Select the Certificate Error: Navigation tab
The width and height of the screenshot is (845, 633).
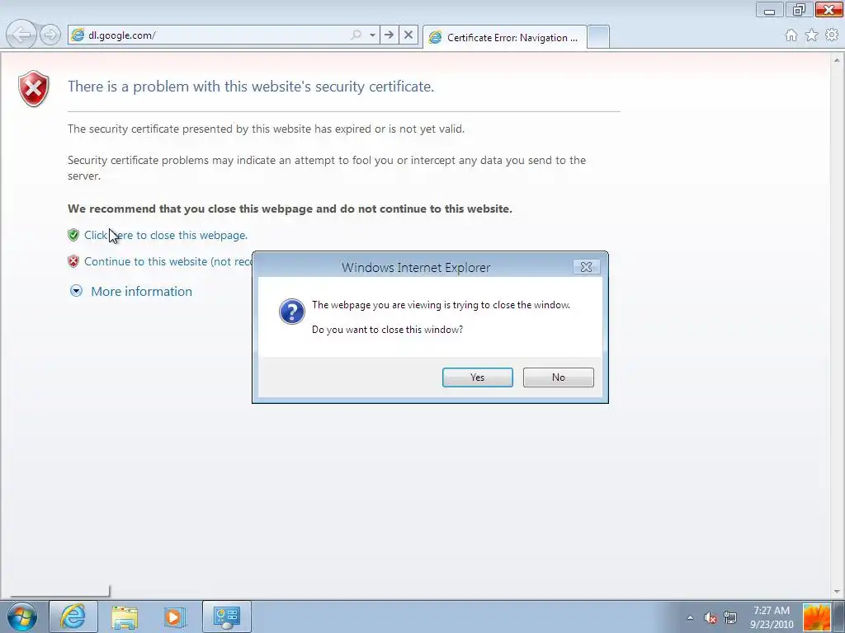(x=505, y=37)
